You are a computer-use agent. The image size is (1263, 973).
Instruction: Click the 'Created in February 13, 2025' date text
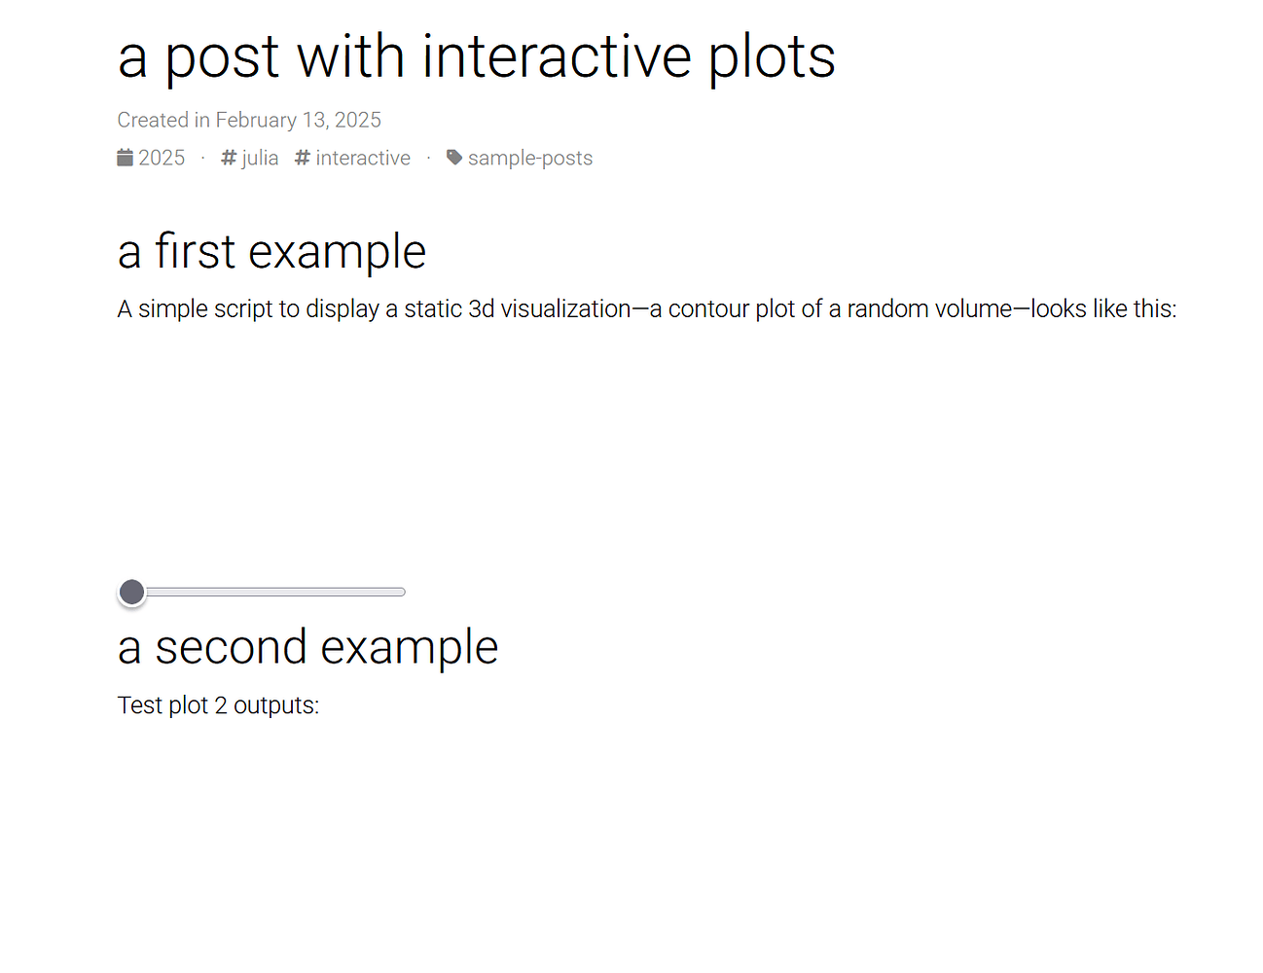[249, 120]
